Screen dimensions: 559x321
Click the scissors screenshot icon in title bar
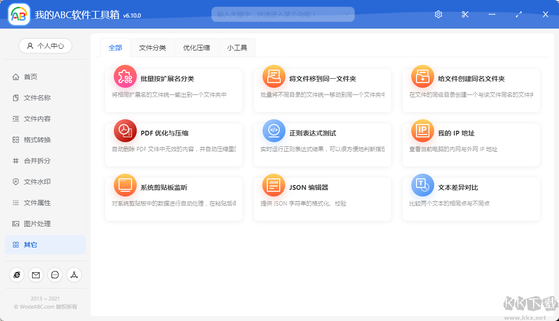pos(465,14)
